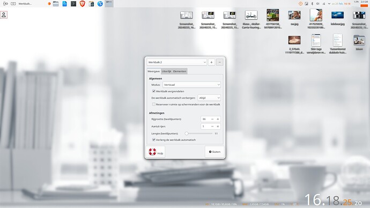Select the baby photo jpg on the desktop
Image resolution: width=370 pixels, height=208 pixels.
(x=294, y=16)
